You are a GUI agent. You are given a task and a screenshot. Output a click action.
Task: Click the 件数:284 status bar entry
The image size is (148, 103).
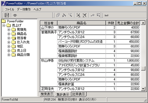click(50, 100)
